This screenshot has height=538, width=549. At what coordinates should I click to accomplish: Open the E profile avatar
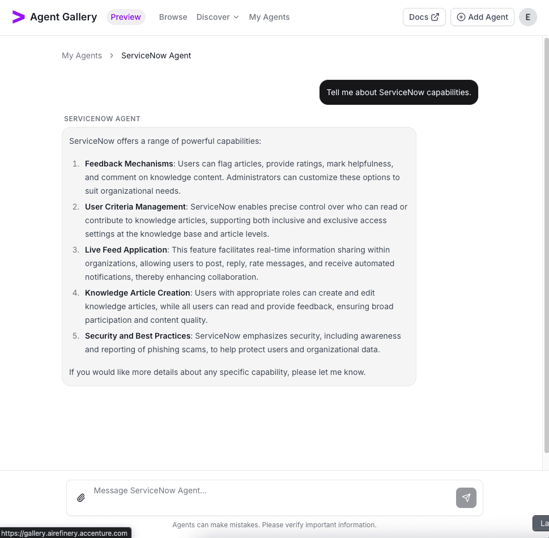[x=527, y=17]
